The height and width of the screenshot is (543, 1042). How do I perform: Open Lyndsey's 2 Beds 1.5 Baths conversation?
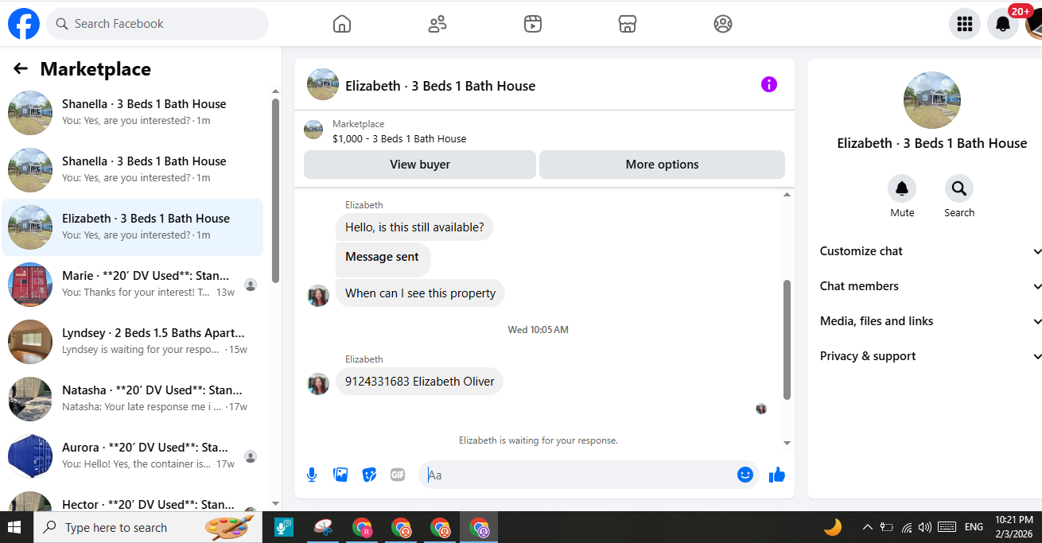click(x=133, y=342)
